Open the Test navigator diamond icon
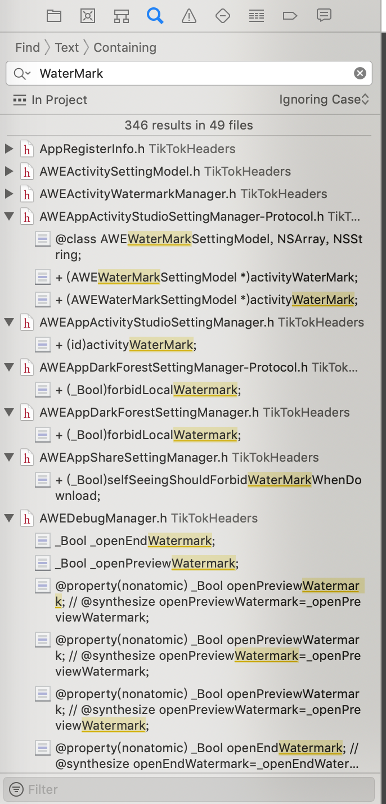Viewport: 386px width, 804px height. [223, 16]
